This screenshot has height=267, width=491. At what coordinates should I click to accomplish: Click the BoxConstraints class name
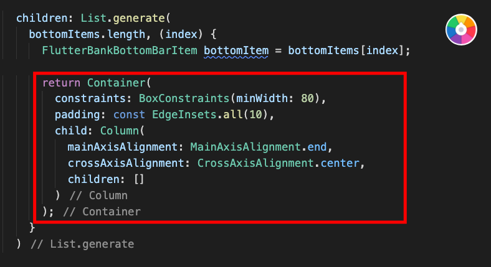coord(184,98)
